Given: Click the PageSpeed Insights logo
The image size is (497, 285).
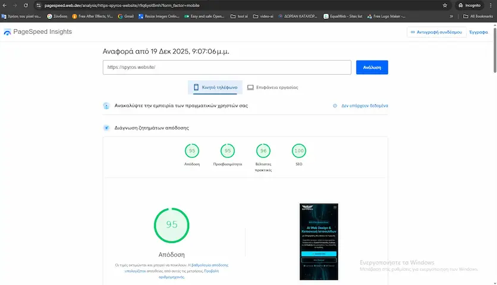Looking at the screenshot, I should click(x=37, y=31).
